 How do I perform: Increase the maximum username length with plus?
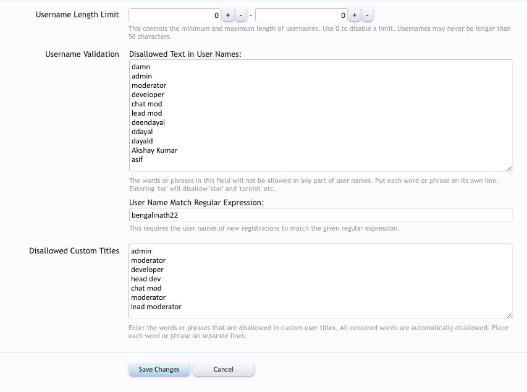tap(354, 15)
